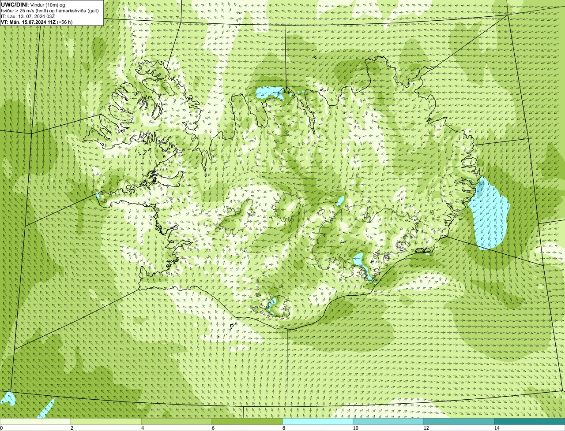
Task: Click the 0–2 m/s pale yellow legend swatch
Action: (35, 422)
